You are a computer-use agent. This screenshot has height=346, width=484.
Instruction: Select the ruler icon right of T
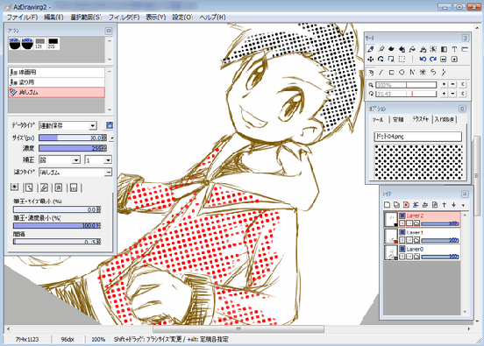pyautogui.click(x=465, y=49)
